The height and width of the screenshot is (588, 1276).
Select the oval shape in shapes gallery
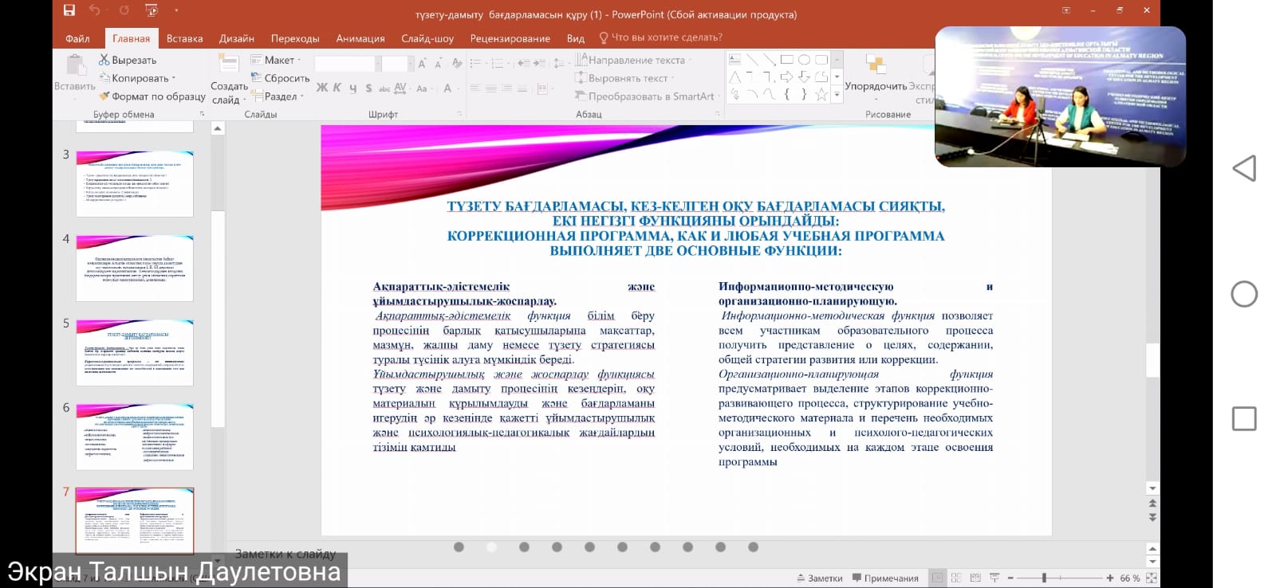tap(804, 60)
